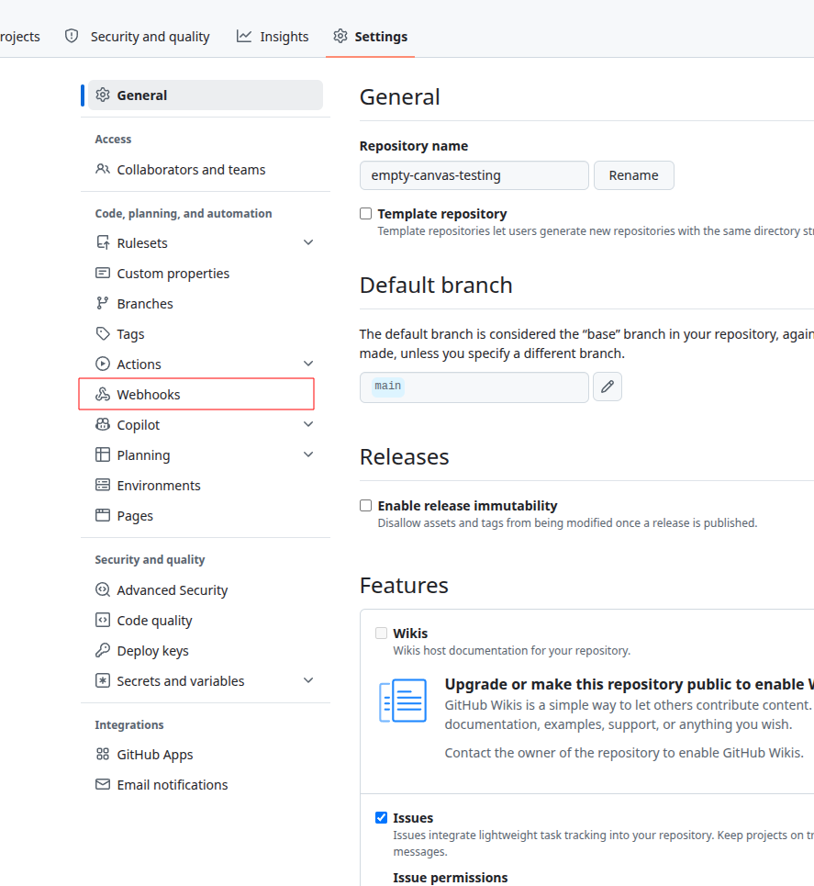
Task: Click the Environments server icon
Action: pyautogui.click(x=102, y=486)
